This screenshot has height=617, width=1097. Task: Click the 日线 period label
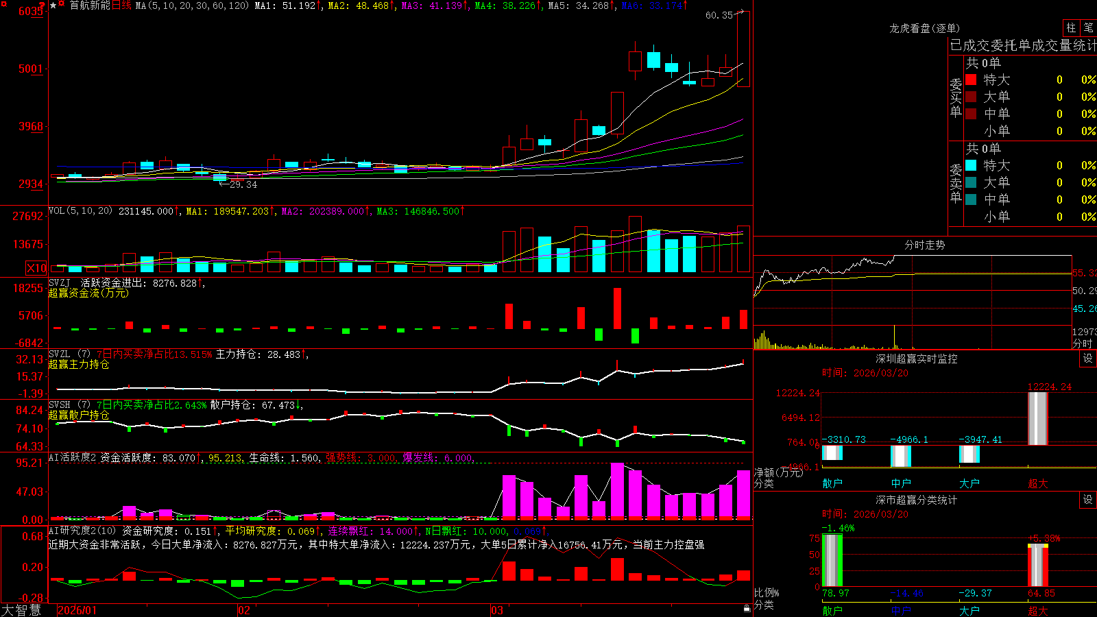point(121,5)
